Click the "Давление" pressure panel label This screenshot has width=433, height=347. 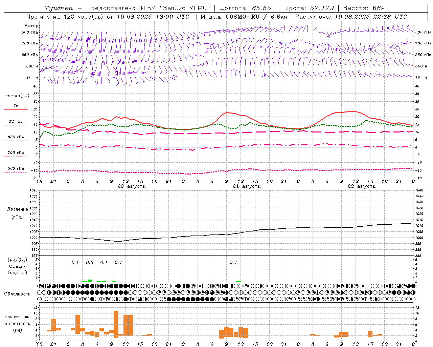[18, 209]
